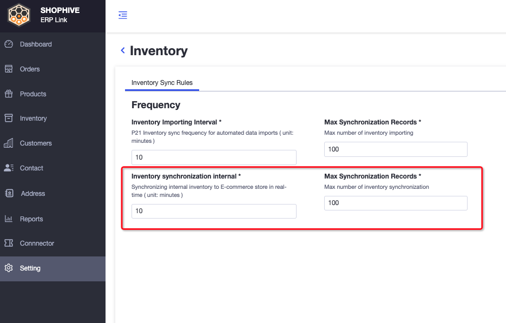The height and width of the screenshot is (323, 506).
Task: Select the Inventory Sync Rules tab
Action: point(162,83)
